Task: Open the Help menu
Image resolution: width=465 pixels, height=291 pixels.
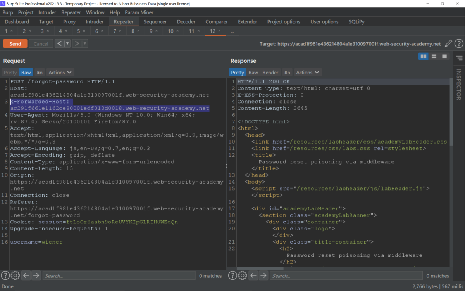Action: [x=114, y=12]
